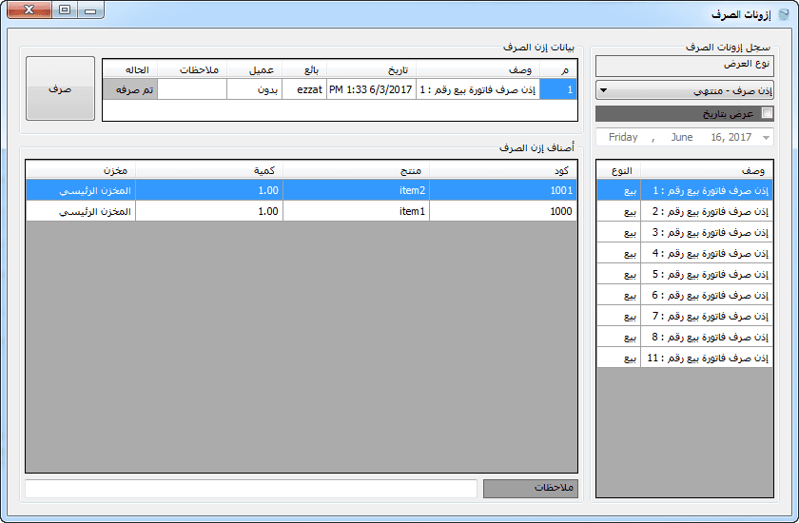Click the كود column header
The image size is (799, 523).
point(503,169)
